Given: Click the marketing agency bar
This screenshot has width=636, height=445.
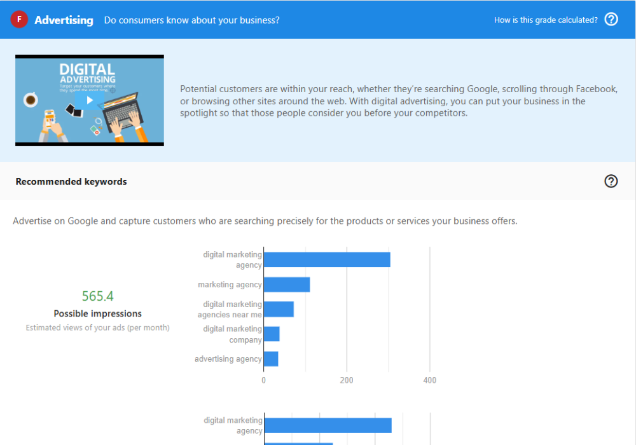Looking at the screenshot, I should 287,284.
